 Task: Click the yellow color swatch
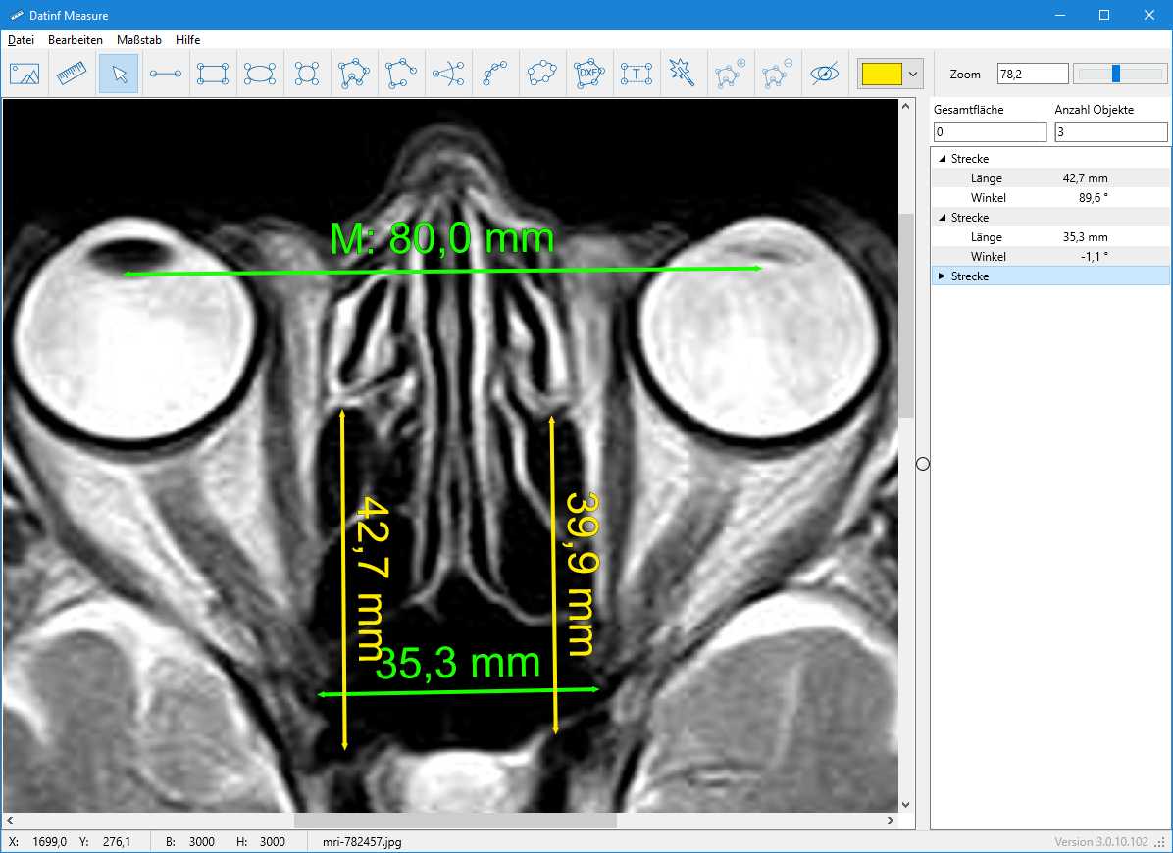click(x=881, y=74)
